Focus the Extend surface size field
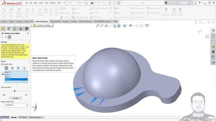The height and width of the screenshot is (121, 216). point(15,105)
